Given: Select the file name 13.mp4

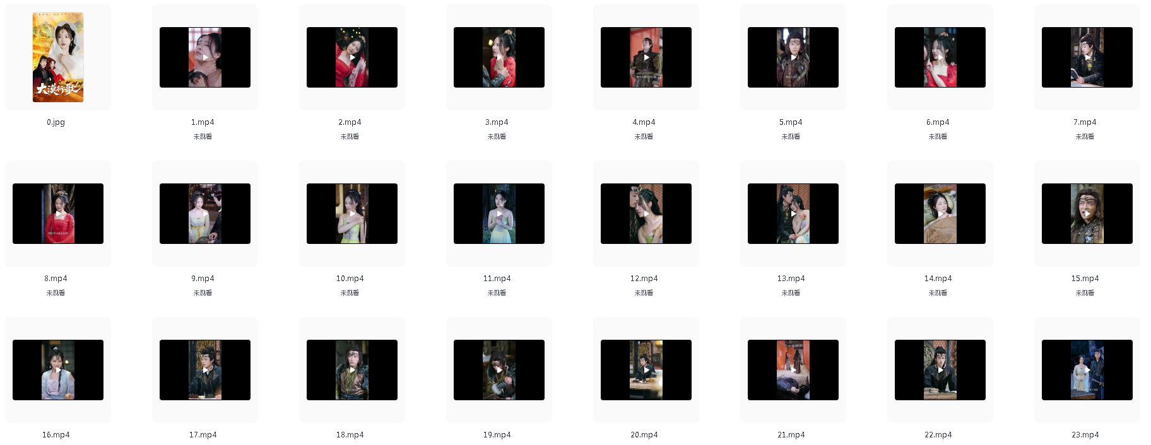Looking at the screenshot, I should point(791,279).
